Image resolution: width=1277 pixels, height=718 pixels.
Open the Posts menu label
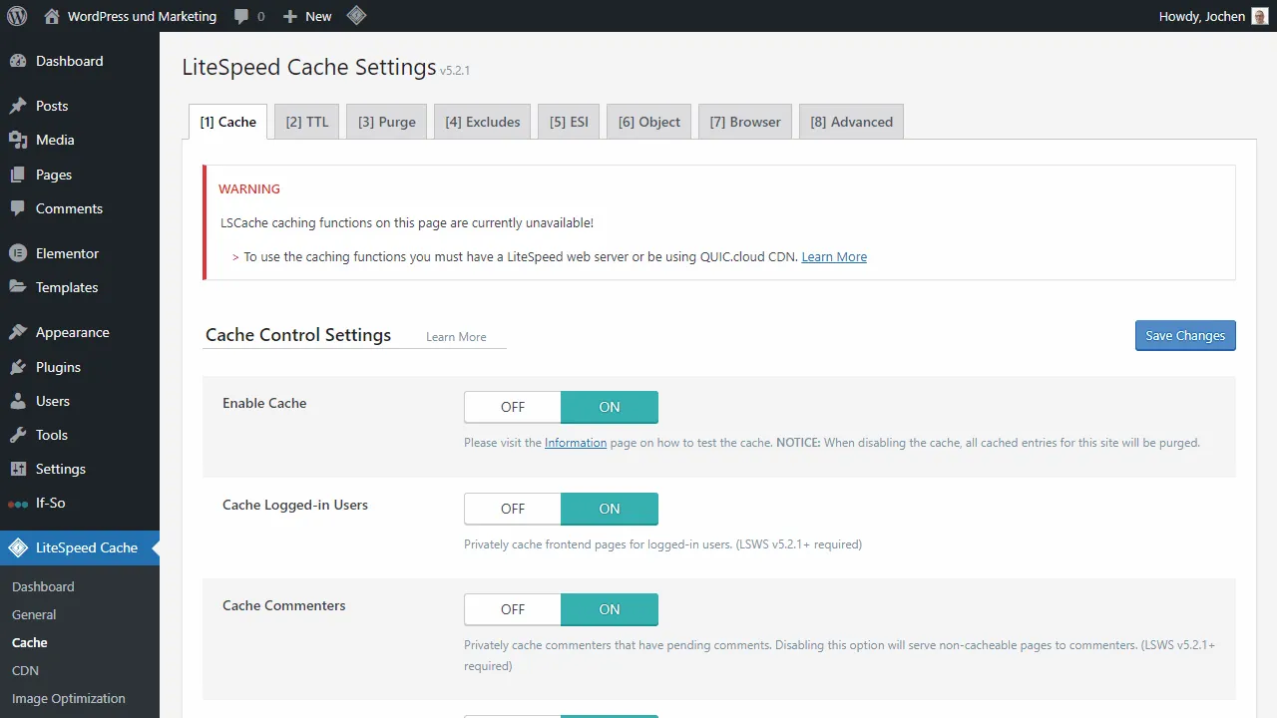point(52,106)
